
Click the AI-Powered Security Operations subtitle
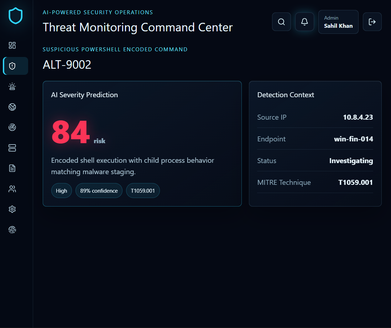98,12
